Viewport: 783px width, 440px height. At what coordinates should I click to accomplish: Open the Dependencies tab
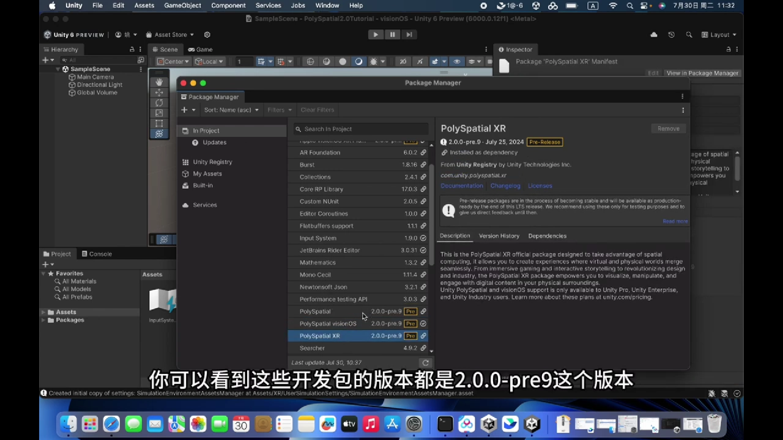point(547,236)
